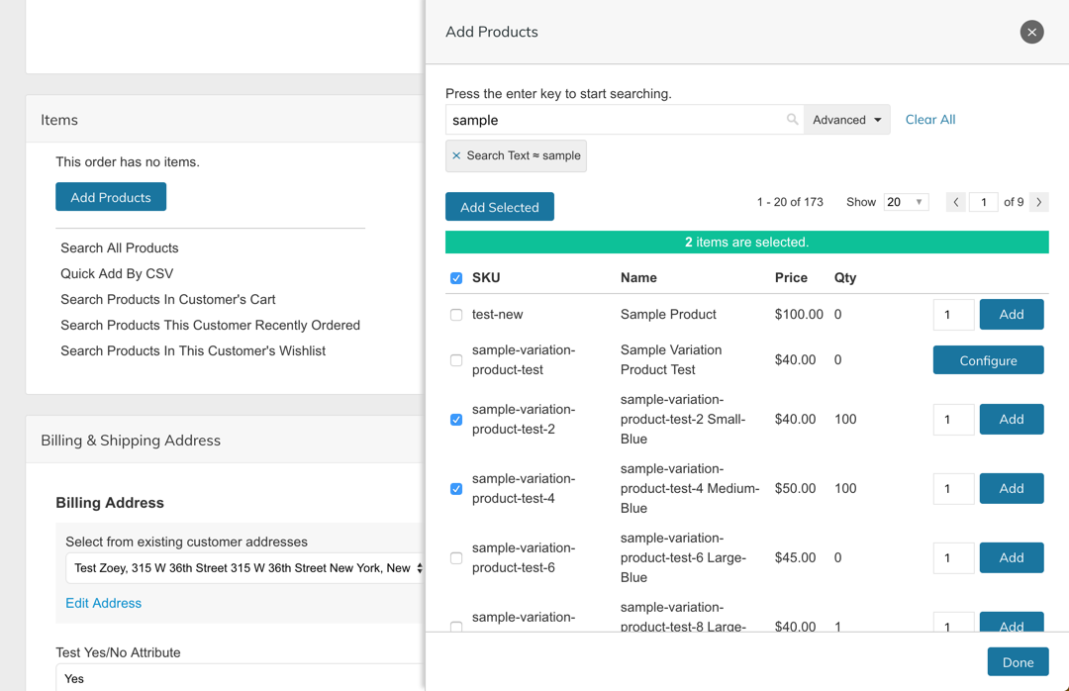Click the page number input field
Screen dimensions: 1069x691
(x=983, y=202)
